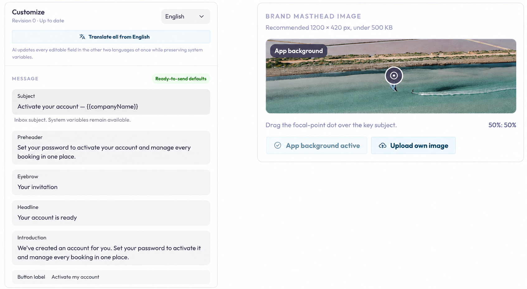Click the App background label on image
The width and height of the screenshot is (527, 289).
coord(299,51)
